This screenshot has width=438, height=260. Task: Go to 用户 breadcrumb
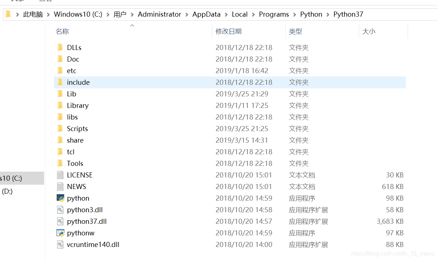(x=120, y=14)
